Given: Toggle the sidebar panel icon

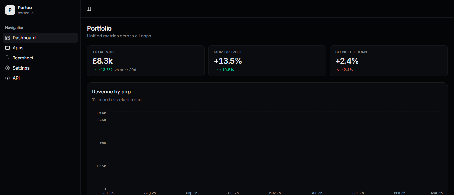Looking at the screenshot, I should pos(89,9).
